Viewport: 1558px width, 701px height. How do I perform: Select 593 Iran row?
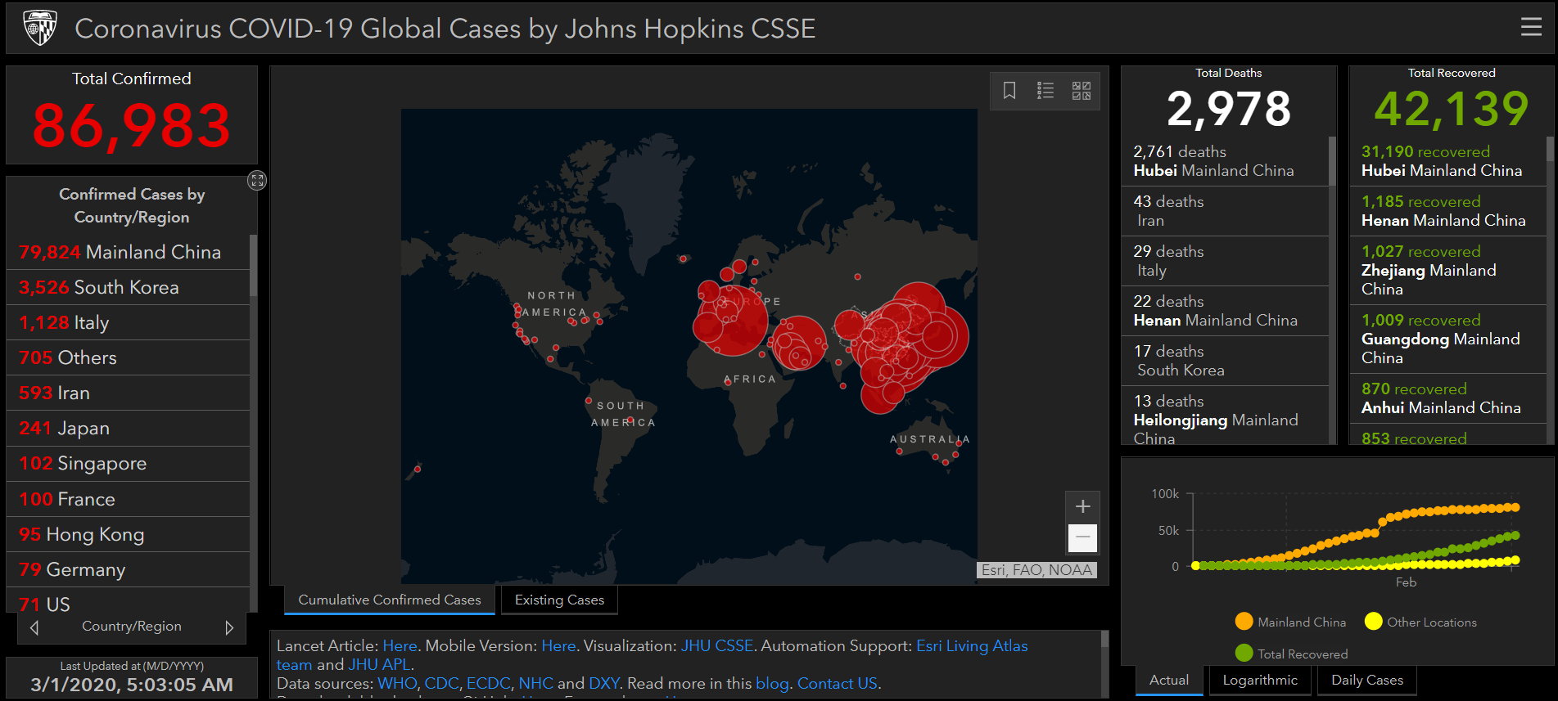pos(128,393)
